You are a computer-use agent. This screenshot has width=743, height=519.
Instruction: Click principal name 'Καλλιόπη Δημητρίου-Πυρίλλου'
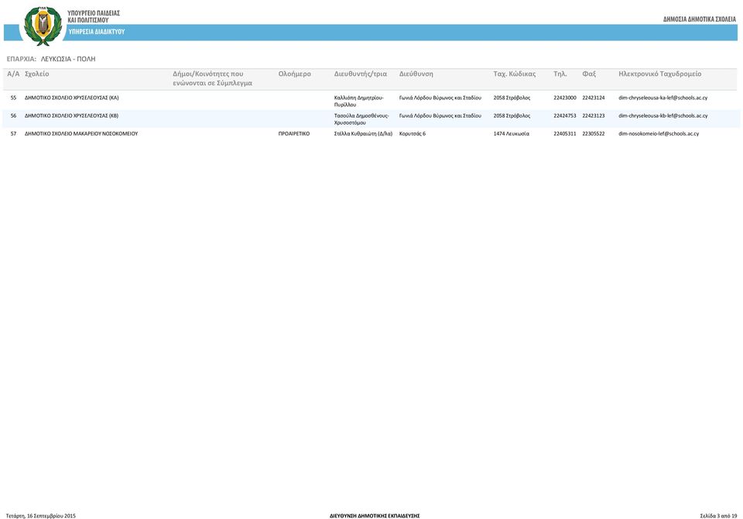358,101
